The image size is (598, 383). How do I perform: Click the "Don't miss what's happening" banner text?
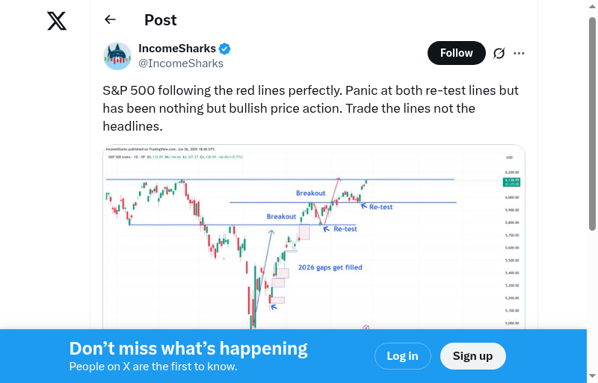pyautogui.click(x=188, y=349)
